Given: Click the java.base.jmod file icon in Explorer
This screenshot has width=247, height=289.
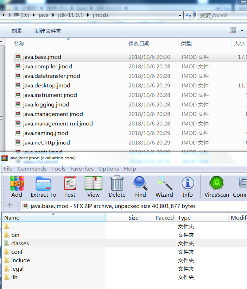Looking at the screenshot, I should (x=18, y=57).
